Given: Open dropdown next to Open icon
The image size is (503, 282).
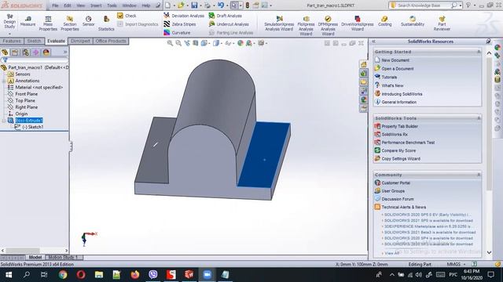Looking at the screenshot, I should 187,5.
